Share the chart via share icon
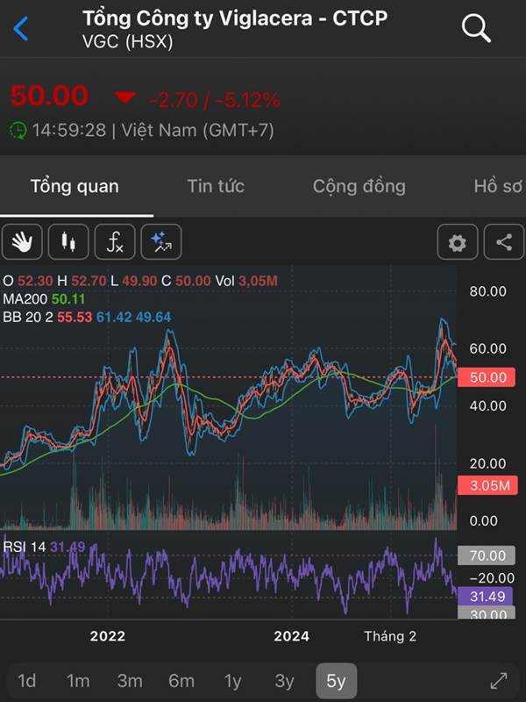 pos(504,242)
